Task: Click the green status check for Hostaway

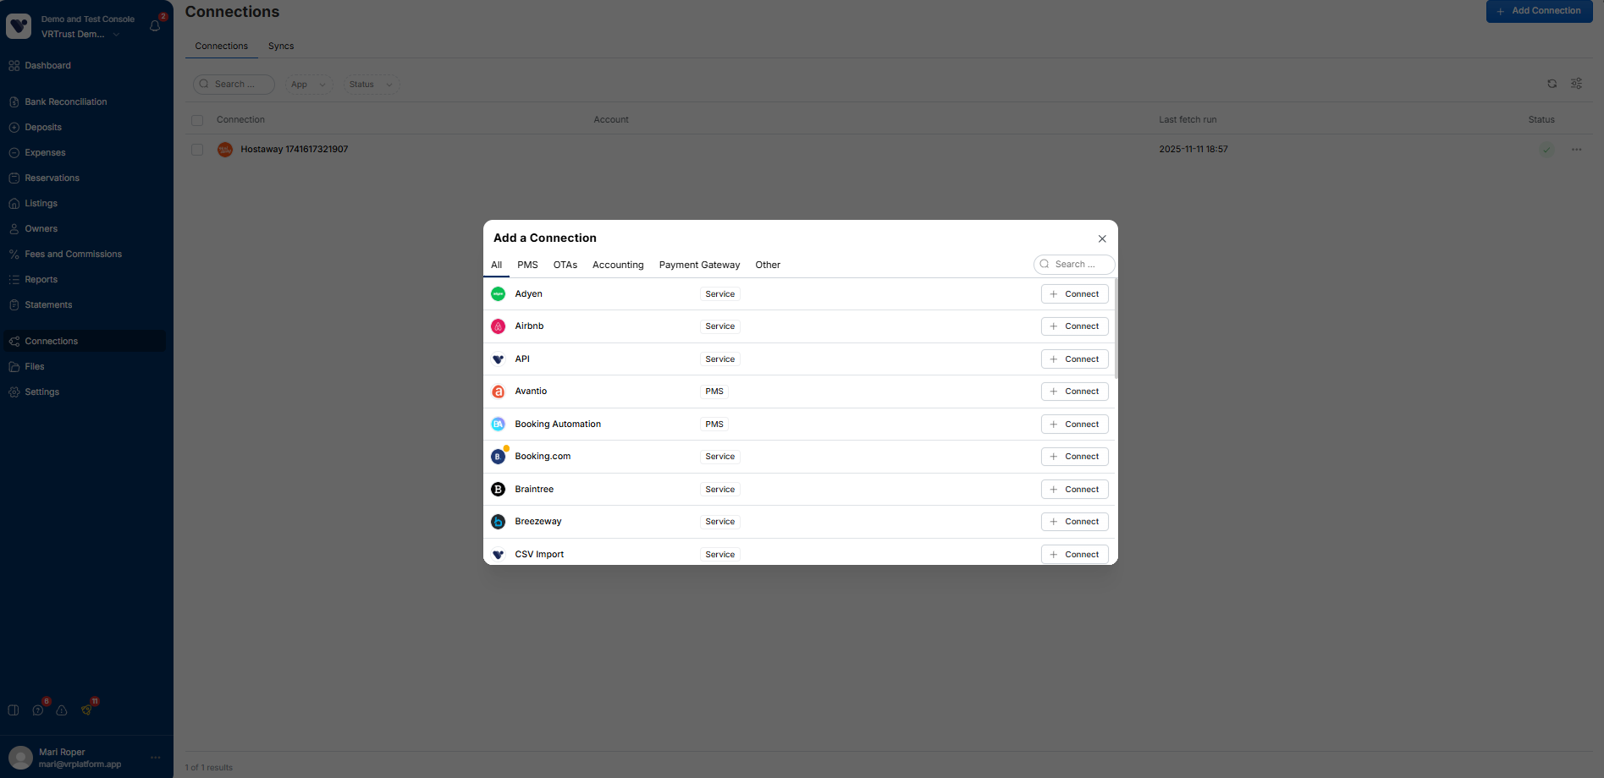Action: tap(1546, 150)
